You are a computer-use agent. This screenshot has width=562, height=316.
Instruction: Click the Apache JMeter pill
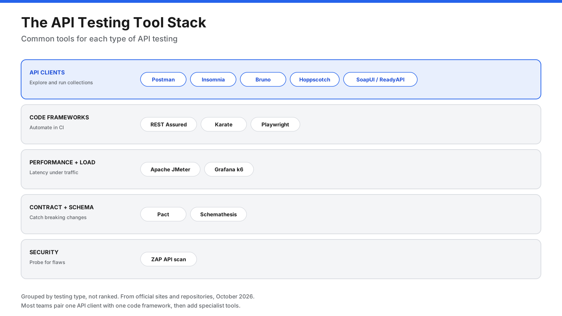(170, 169)
